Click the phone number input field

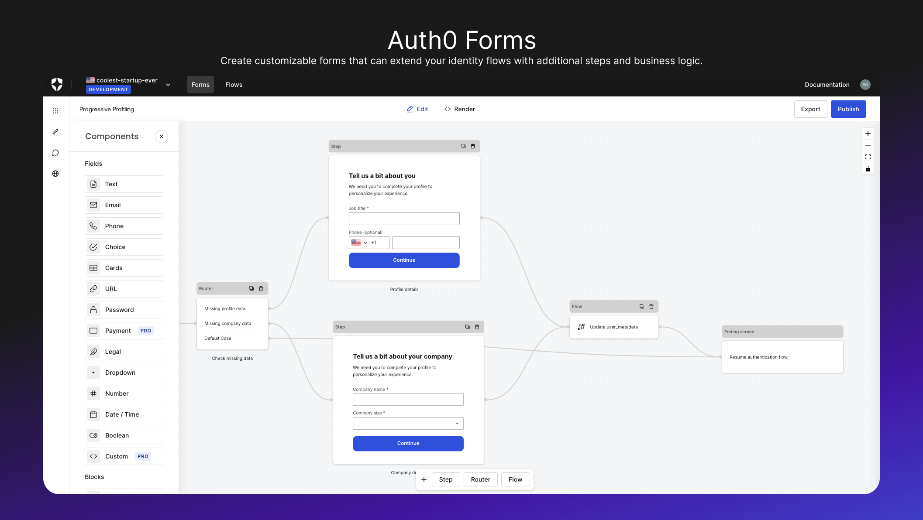tap(426, 243)
